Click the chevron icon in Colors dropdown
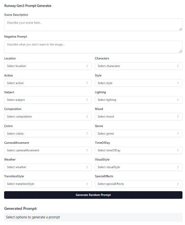 point(87,133)
